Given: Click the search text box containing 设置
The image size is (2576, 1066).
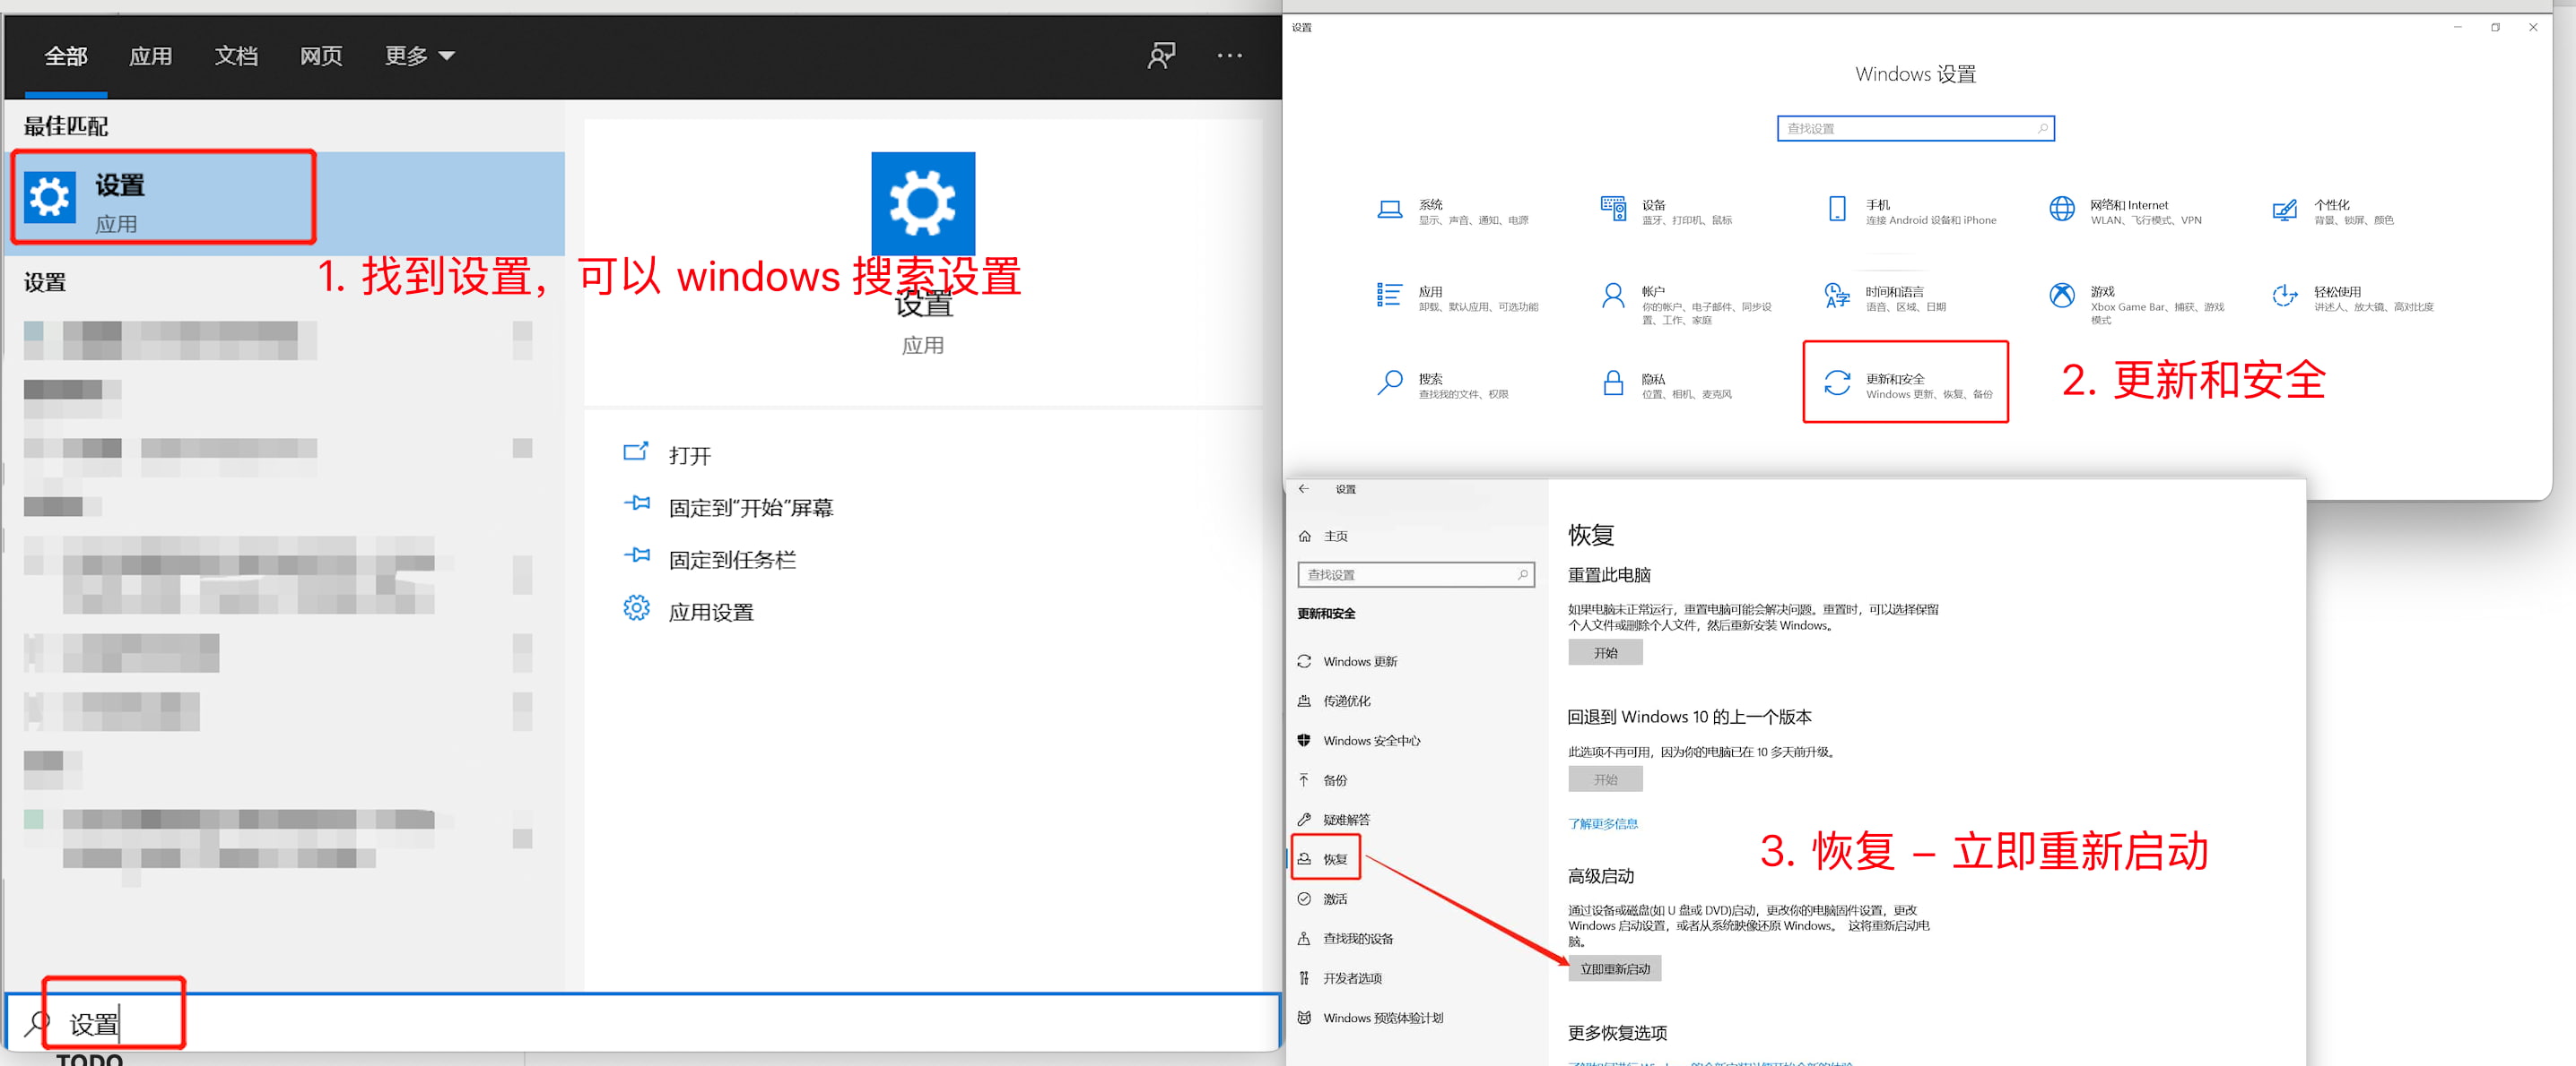Looking at the screenshot, I should click(x=642, y=1022).
